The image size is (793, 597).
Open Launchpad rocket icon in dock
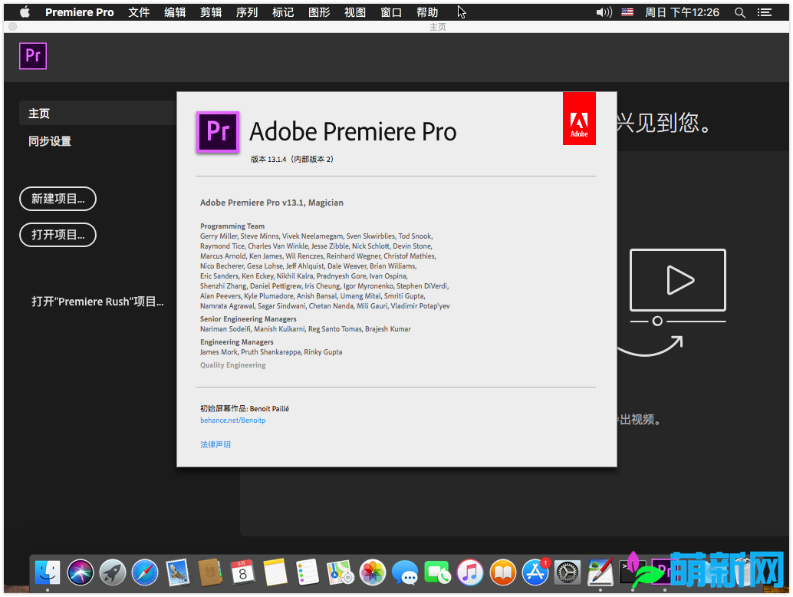112,572
